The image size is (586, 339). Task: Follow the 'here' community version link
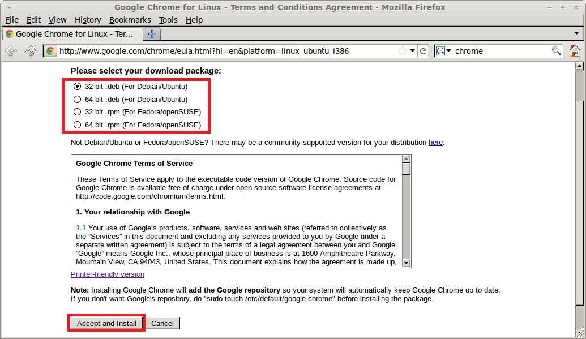(435, 143)
